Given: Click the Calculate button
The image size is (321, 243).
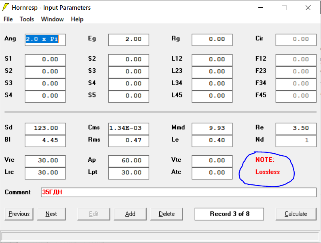Looking at the screenshot, I should point(296,214).
